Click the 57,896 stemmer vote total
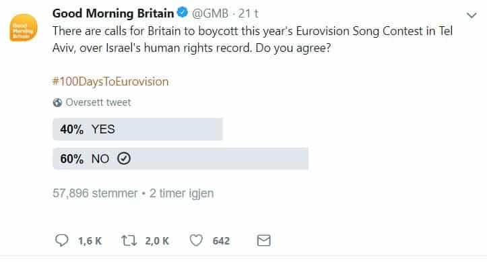487x262 pixels. click(x=95, y=193)
